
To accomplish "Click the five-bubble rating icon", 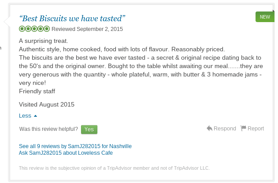I will pos(34,29).
